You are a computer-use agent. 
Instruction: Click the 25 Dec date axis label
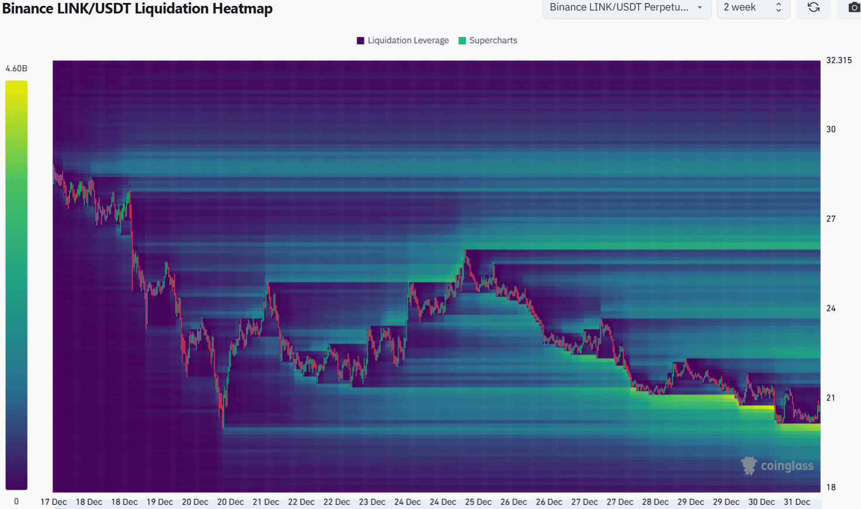(x=478, y=502)
